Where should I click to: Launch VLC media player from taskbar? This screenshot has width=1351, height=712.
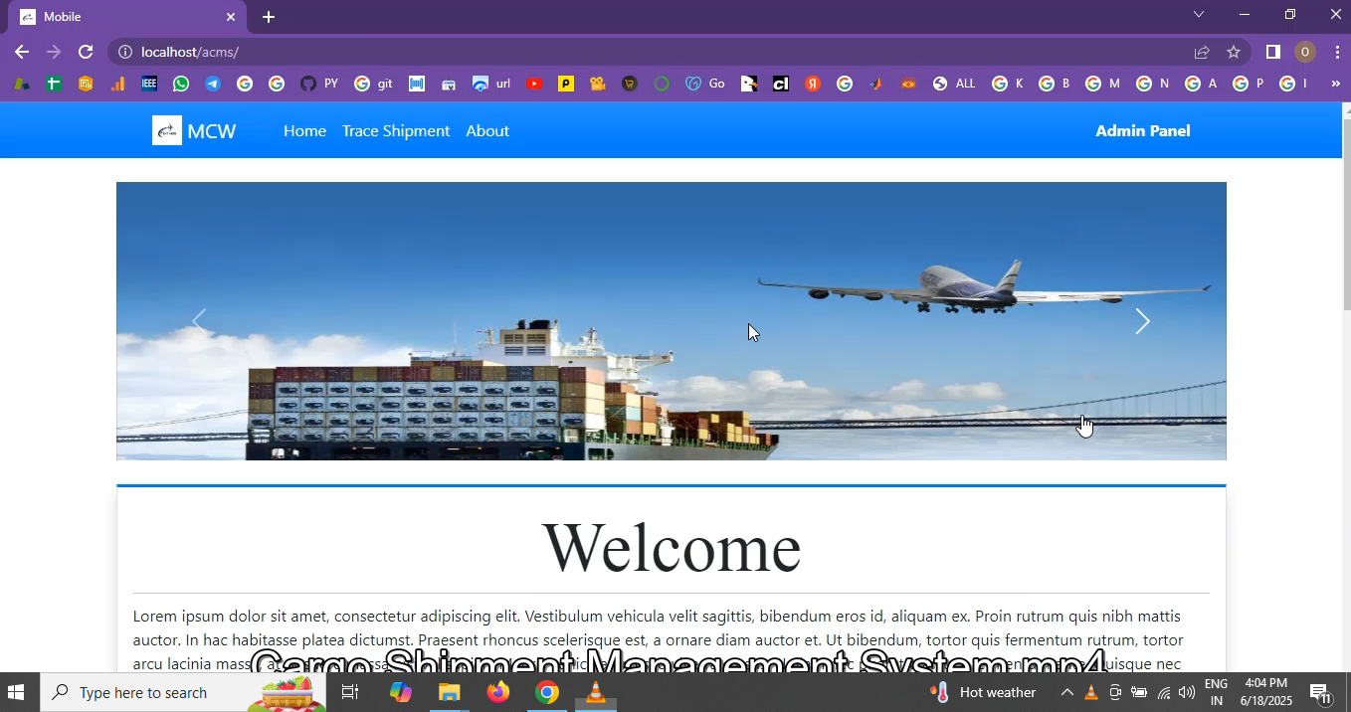595,692
